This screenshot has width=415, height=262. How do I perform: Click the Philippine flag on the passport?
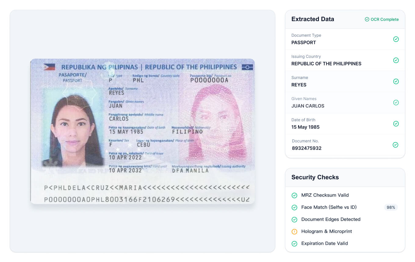(x=49, y=67)
